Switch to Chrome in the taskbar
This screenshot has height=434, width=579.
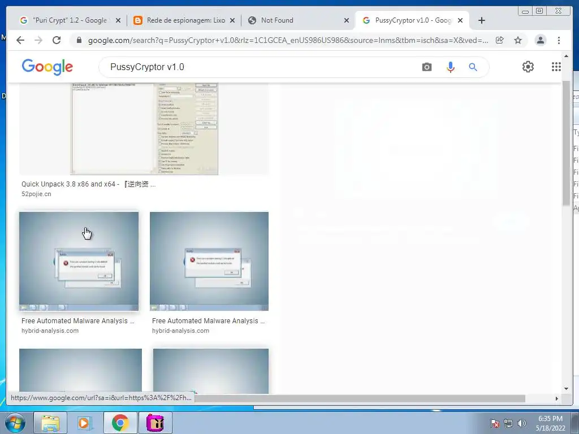pyautogui.click(x=120, y=423)
